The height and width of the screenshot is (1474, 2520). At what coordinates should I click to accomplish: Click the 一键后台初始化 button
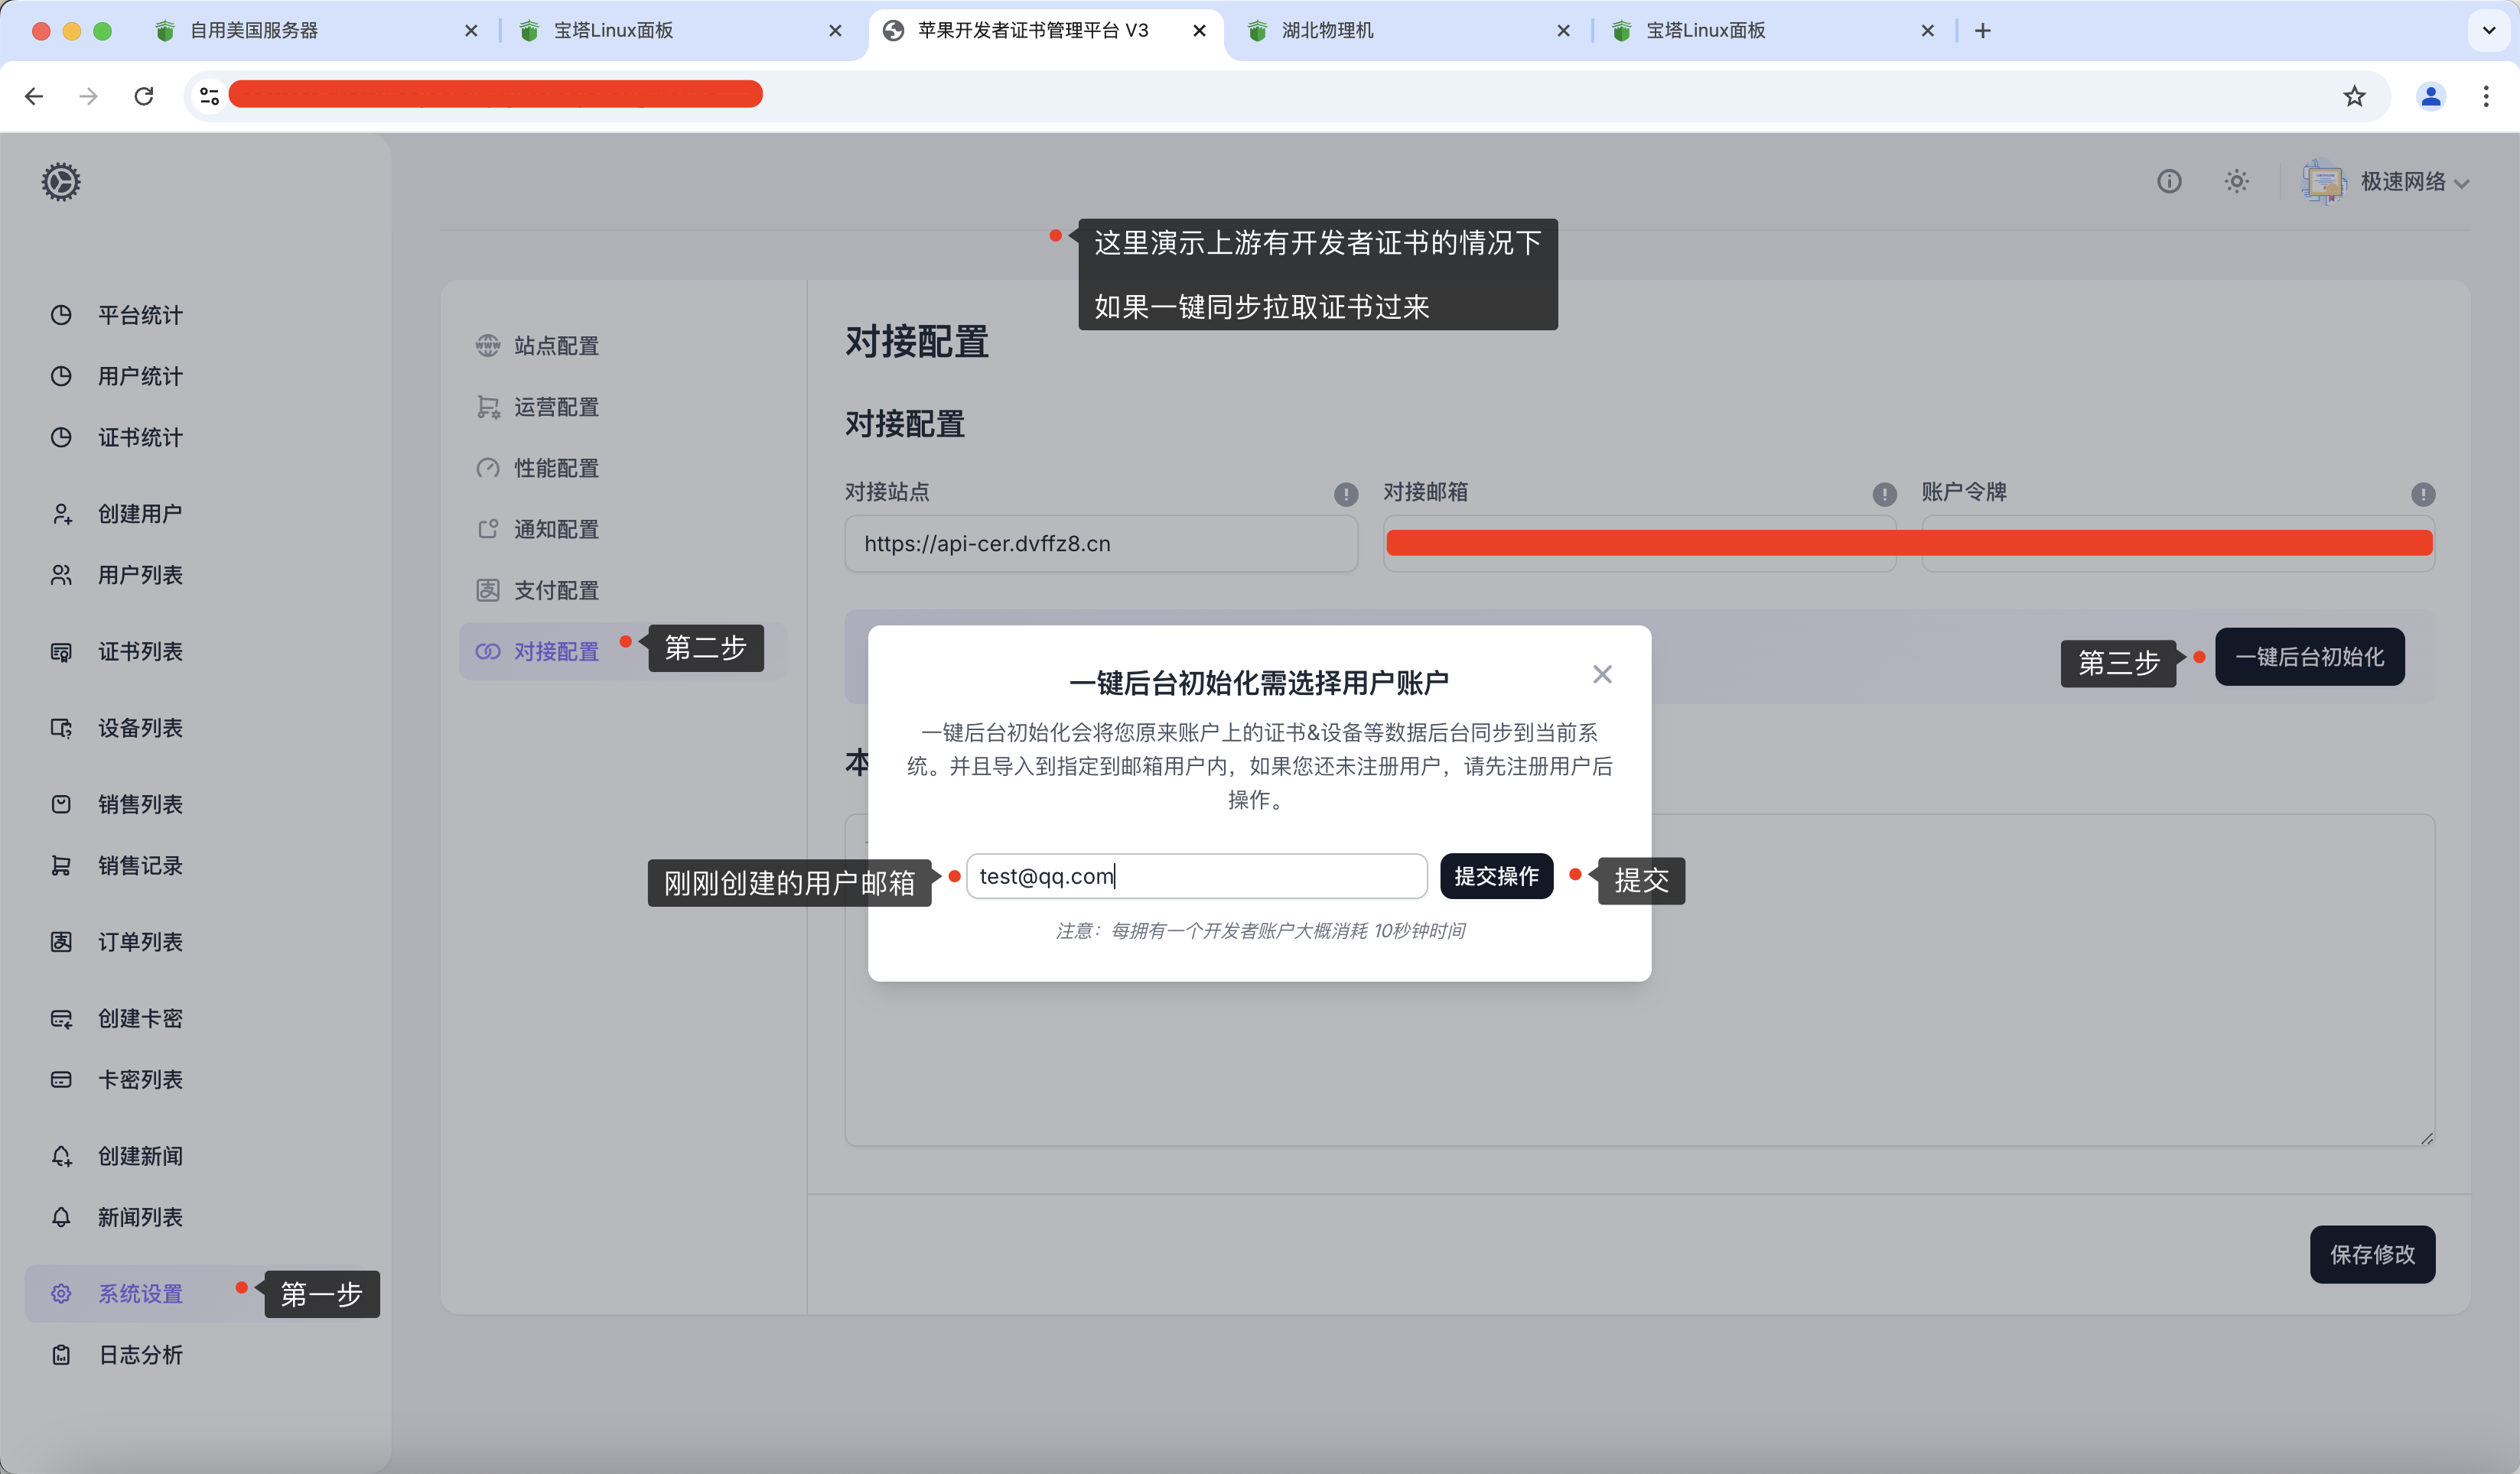click(x=2310, y=657)
